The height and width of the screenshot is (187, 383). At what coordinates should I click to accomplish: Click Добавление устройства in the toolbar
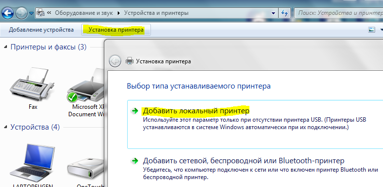[41, 30]
